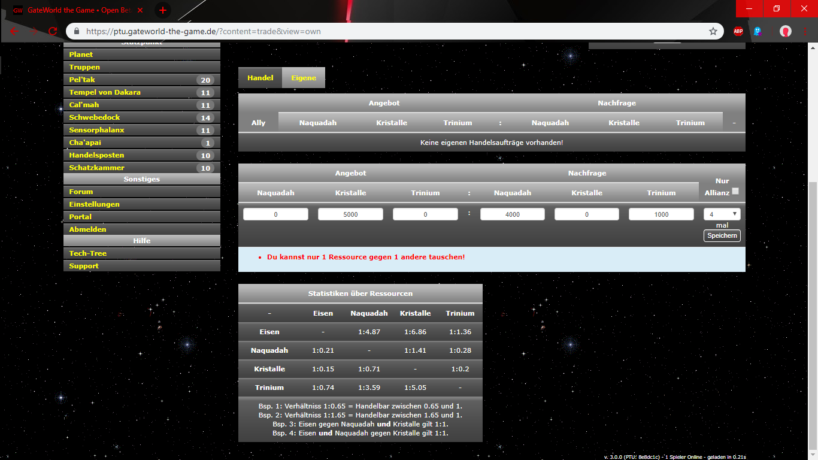
Task: Open the Adblock Plus extension icon
Action: point(738,31)
